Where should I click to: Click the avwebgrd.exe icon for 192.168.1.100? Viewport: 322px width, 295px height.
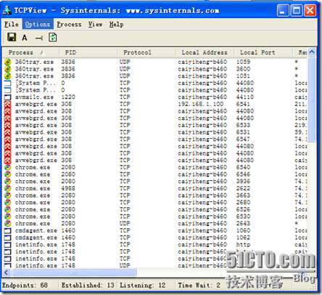pyautogui.click(x=8, y=104)
